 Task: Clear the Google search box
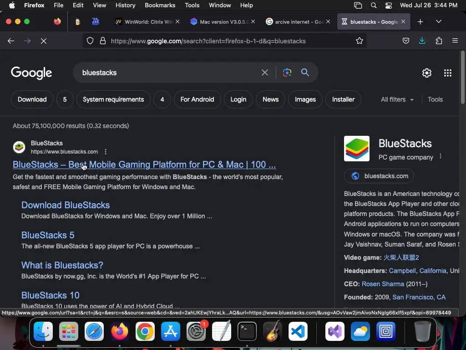click(264, 72)
